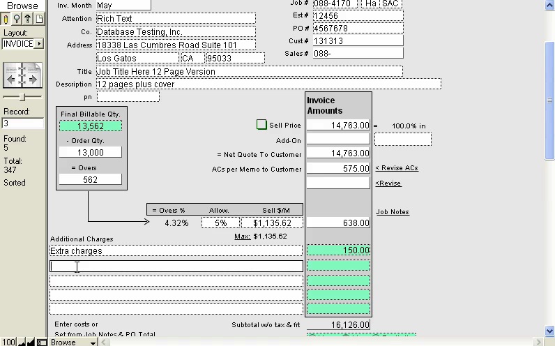This screenshot has width=555, height=346.
Task: Open the Job Notes link
Action: 393,212
